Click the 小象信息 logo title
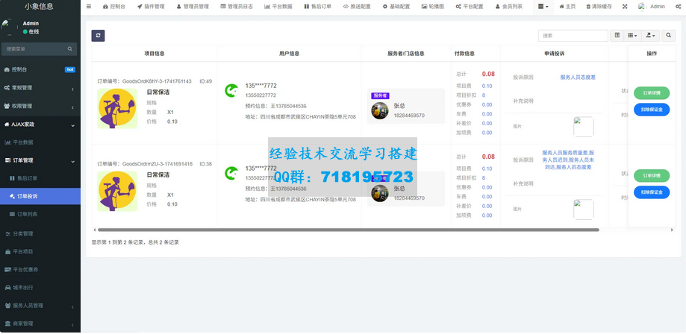This screenshot has width=686, height=334. coord(39,6)
